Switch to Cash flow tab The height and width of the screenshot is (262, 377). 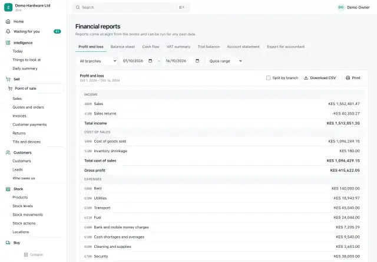tap(151, 47)
